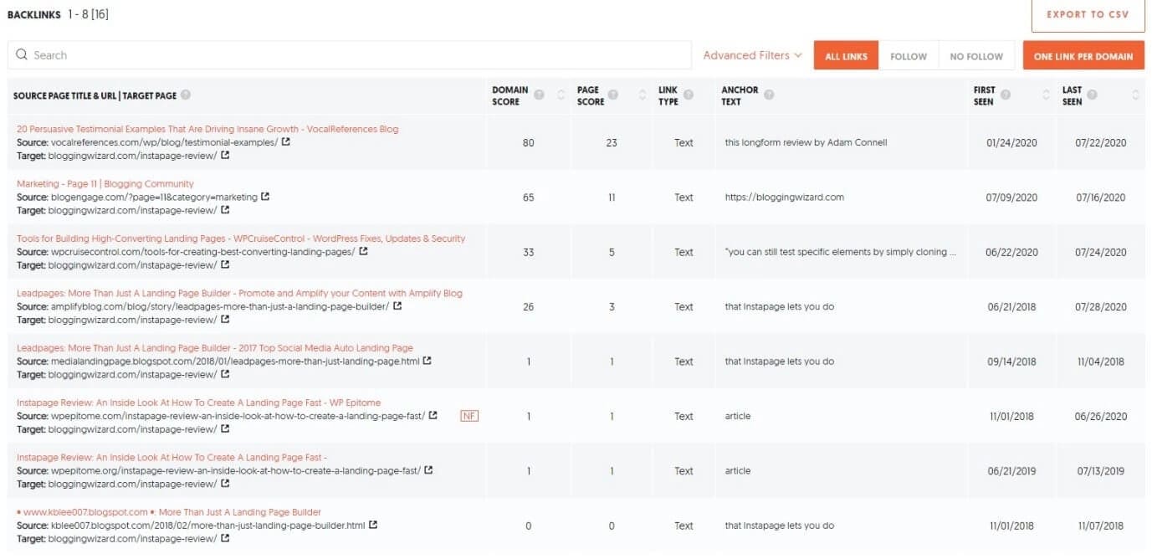Click last seen date 06/26/2020
The image size is (1152, 559).
click(x=1100, y=417)
